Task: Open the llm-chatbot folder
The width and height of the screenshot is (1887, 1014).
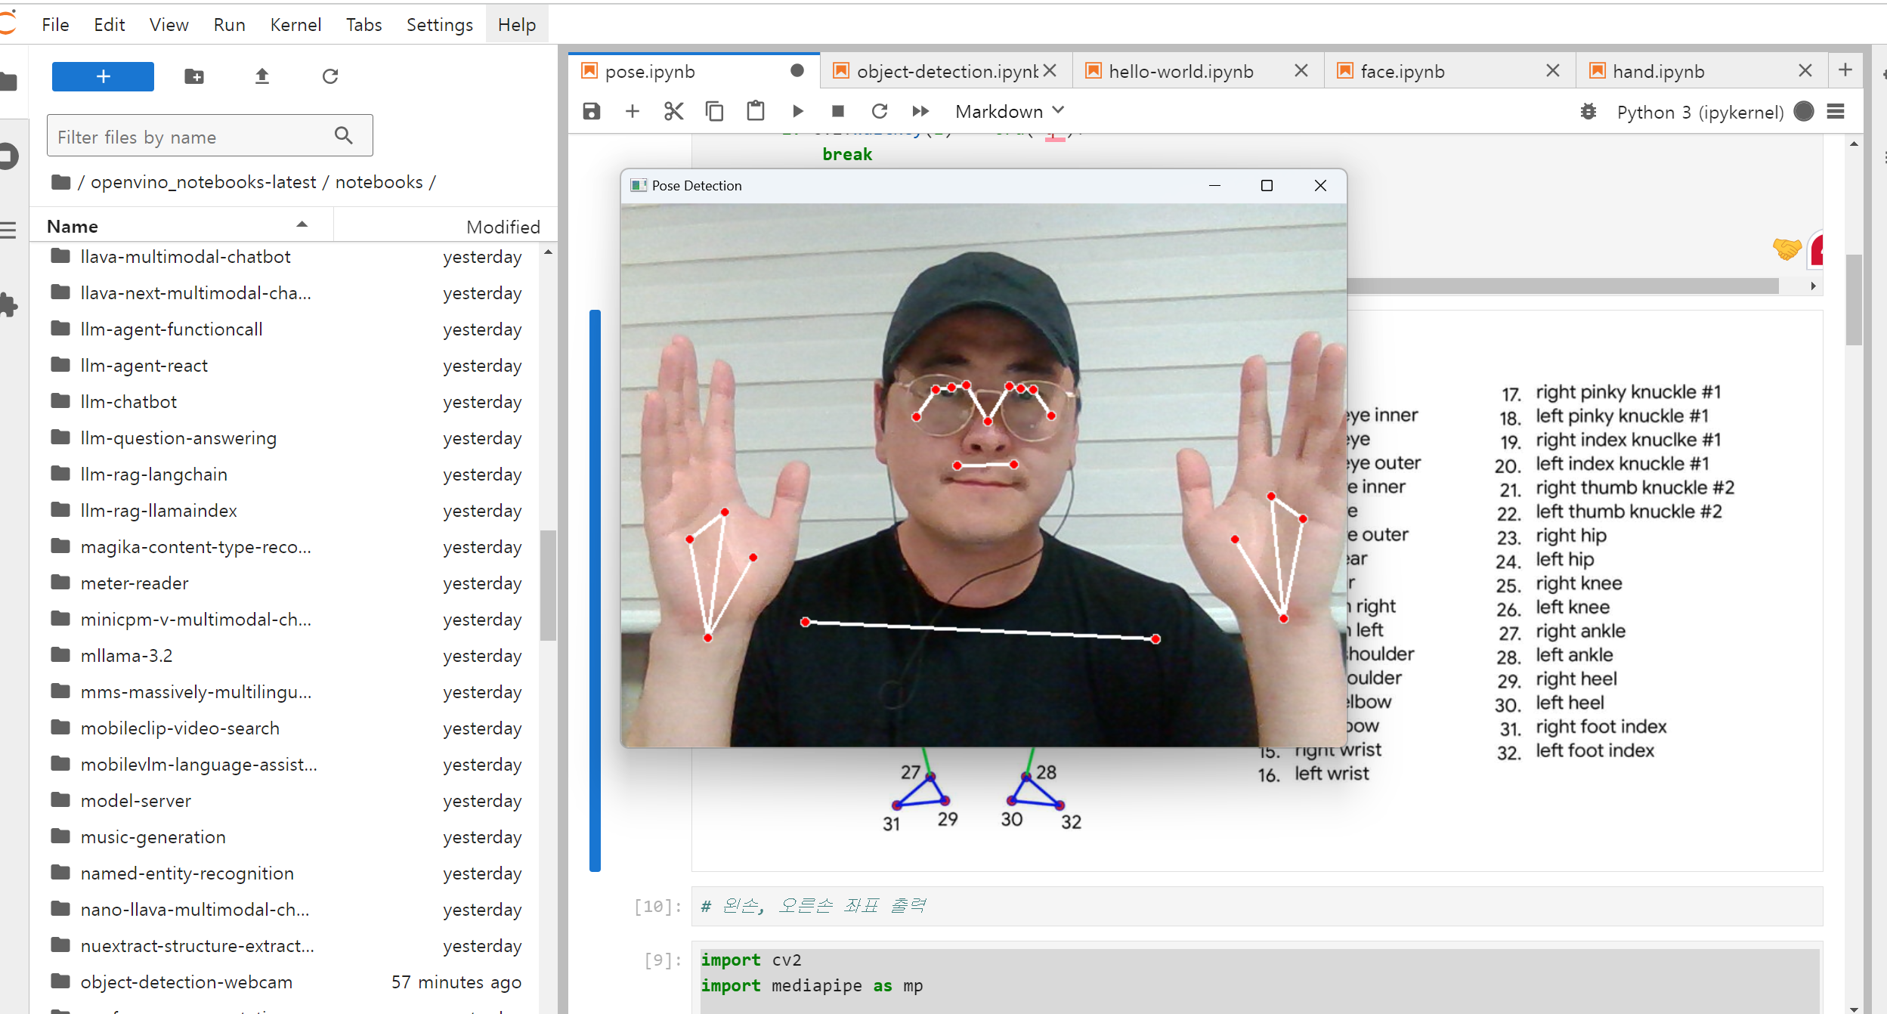Action: [128, 402]
